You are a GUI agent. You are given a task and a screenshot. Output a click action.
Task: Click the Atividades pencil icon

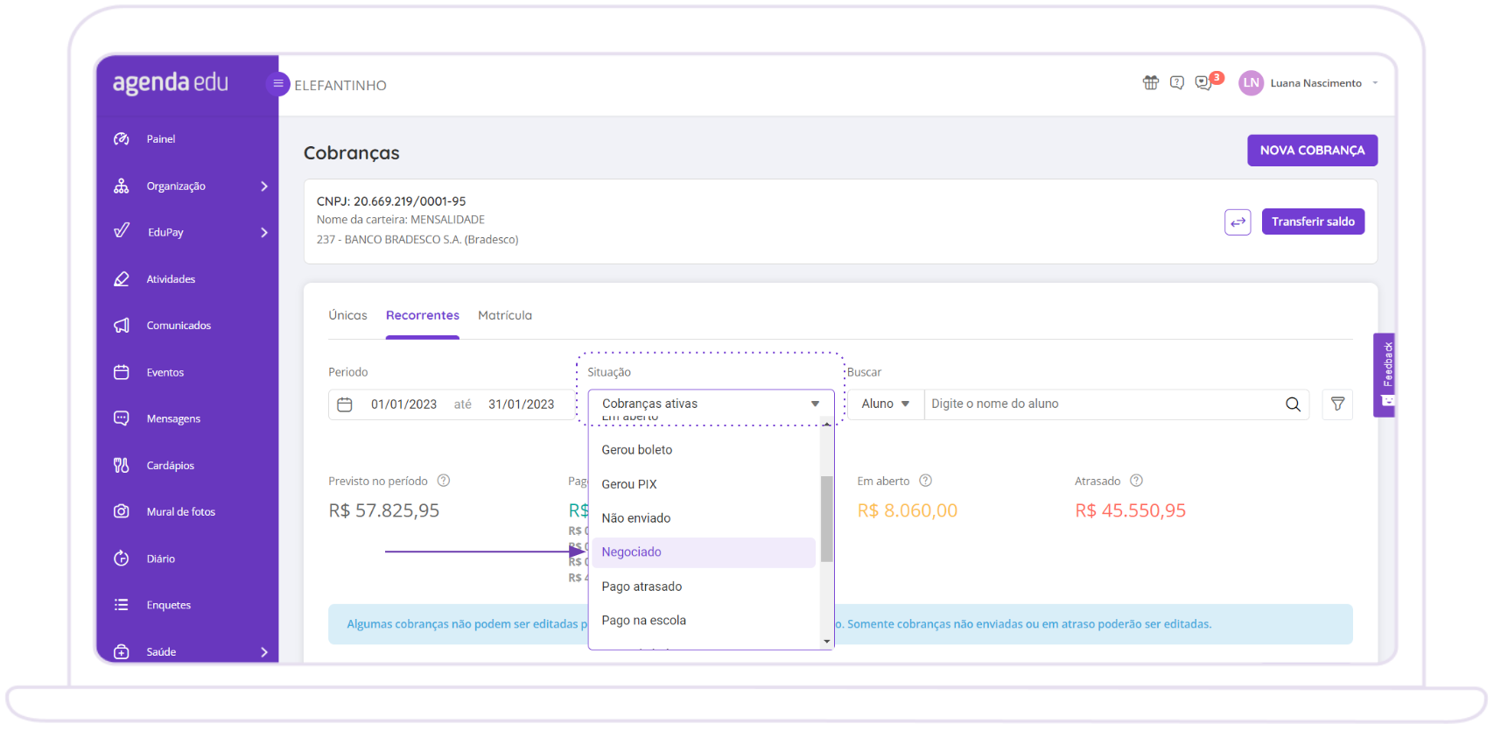pyautogui.click(x=122, y=279)
